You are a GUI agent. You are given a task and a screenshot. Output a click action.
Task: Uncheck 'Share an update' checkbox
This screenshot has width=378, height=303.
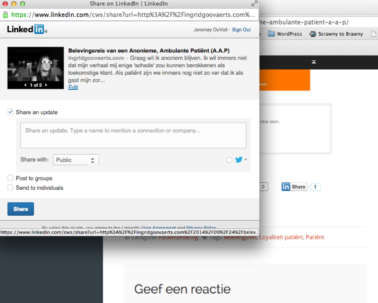(10, 112)
